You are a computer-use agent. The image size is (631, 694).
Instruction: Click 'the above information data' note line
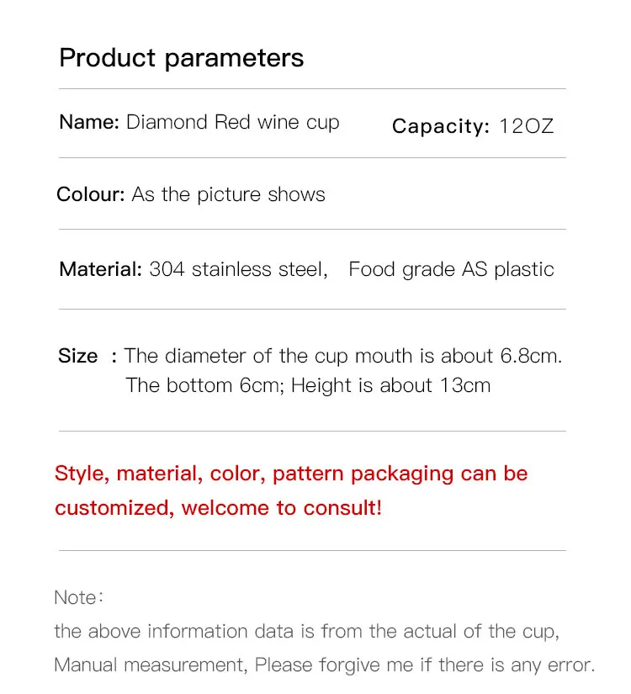(306, 632)
